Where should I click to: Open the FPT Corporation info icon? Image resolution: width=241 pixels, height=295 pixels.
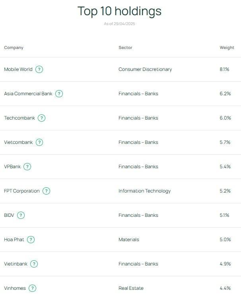pos(46,191)
